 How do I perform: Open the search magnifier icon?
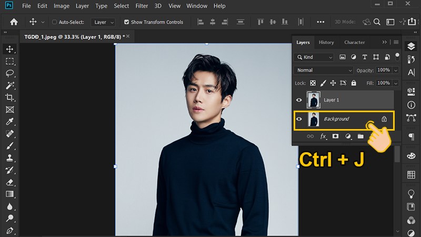coord(377,22)
